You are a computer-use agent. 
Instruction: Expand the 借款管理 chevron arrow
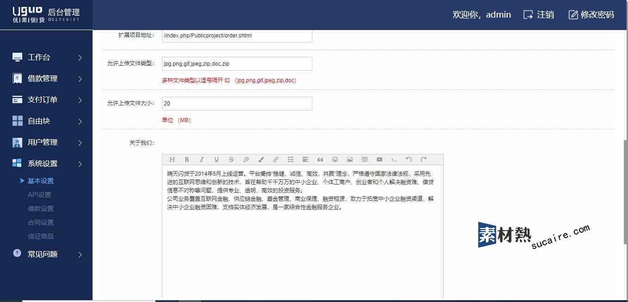pos(80,79)
